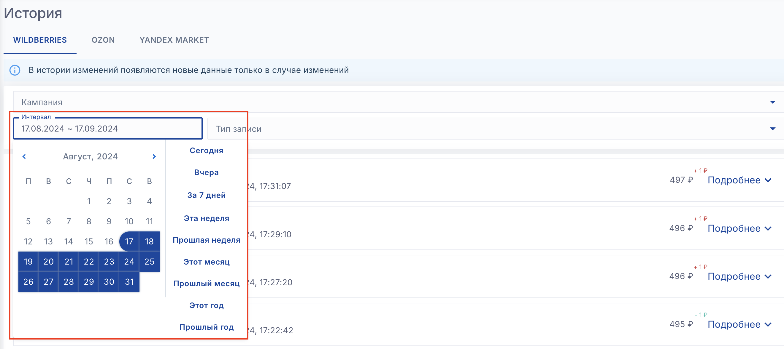Expand Подробнее for the 495 ₽ entry
The height and width of the screenshot is (349, 784).
(x=739, y=324)
